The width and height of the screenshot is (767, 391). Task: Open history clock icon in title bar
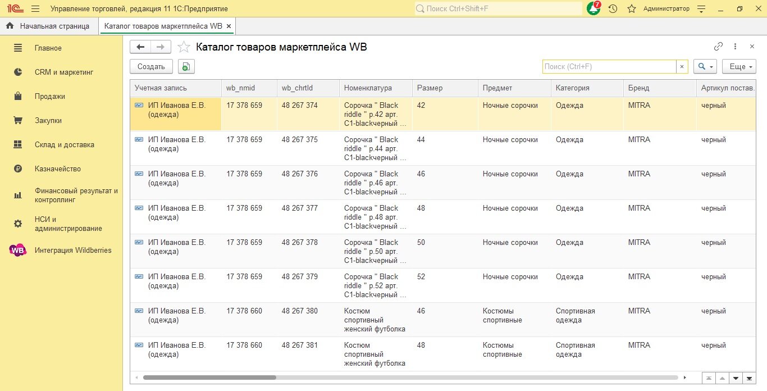tap(613, 9)
